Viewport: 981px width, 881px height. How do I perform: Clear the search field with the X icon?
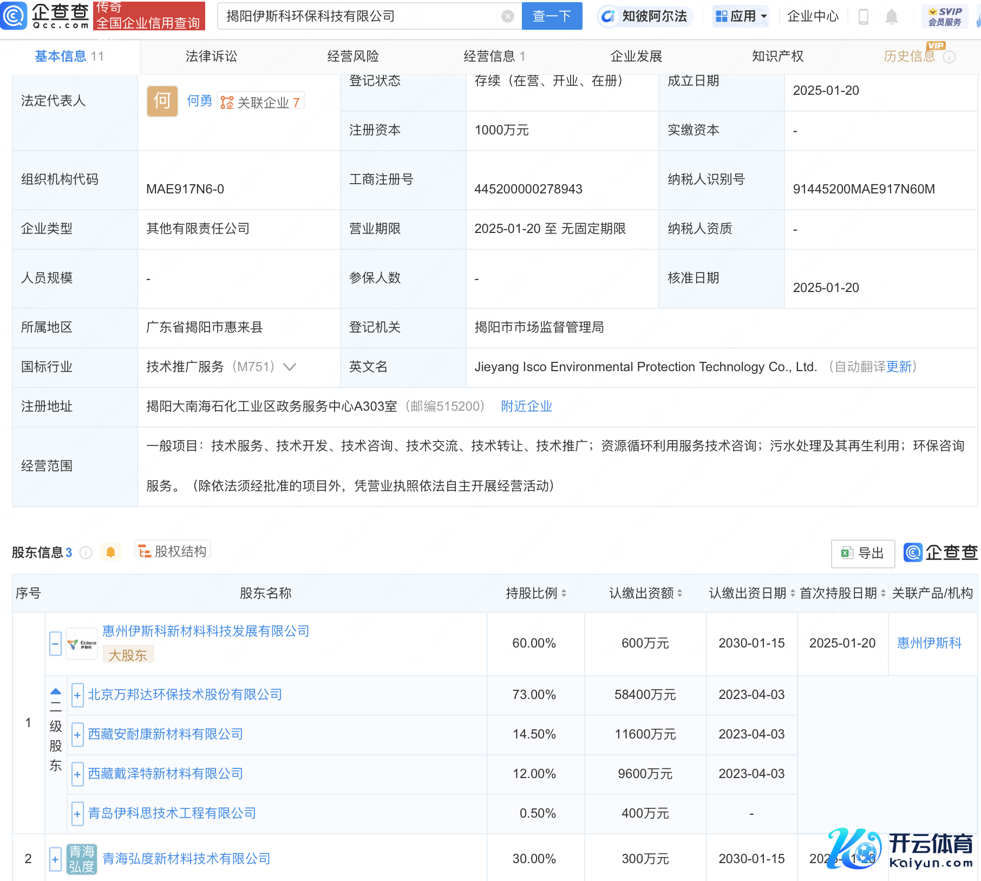(507, 16)
